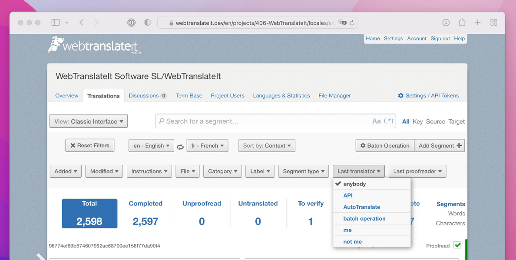Viewport: 516px width, 260px height.
Task: Click the Sign out link
Action: 440,38
